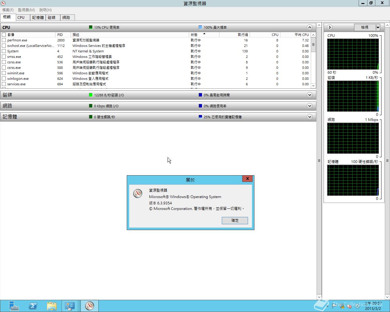The width and height of the screenshot is (390, 312).
Task: Click the main pane scrollbar down arrow
Action: (319, 297)
